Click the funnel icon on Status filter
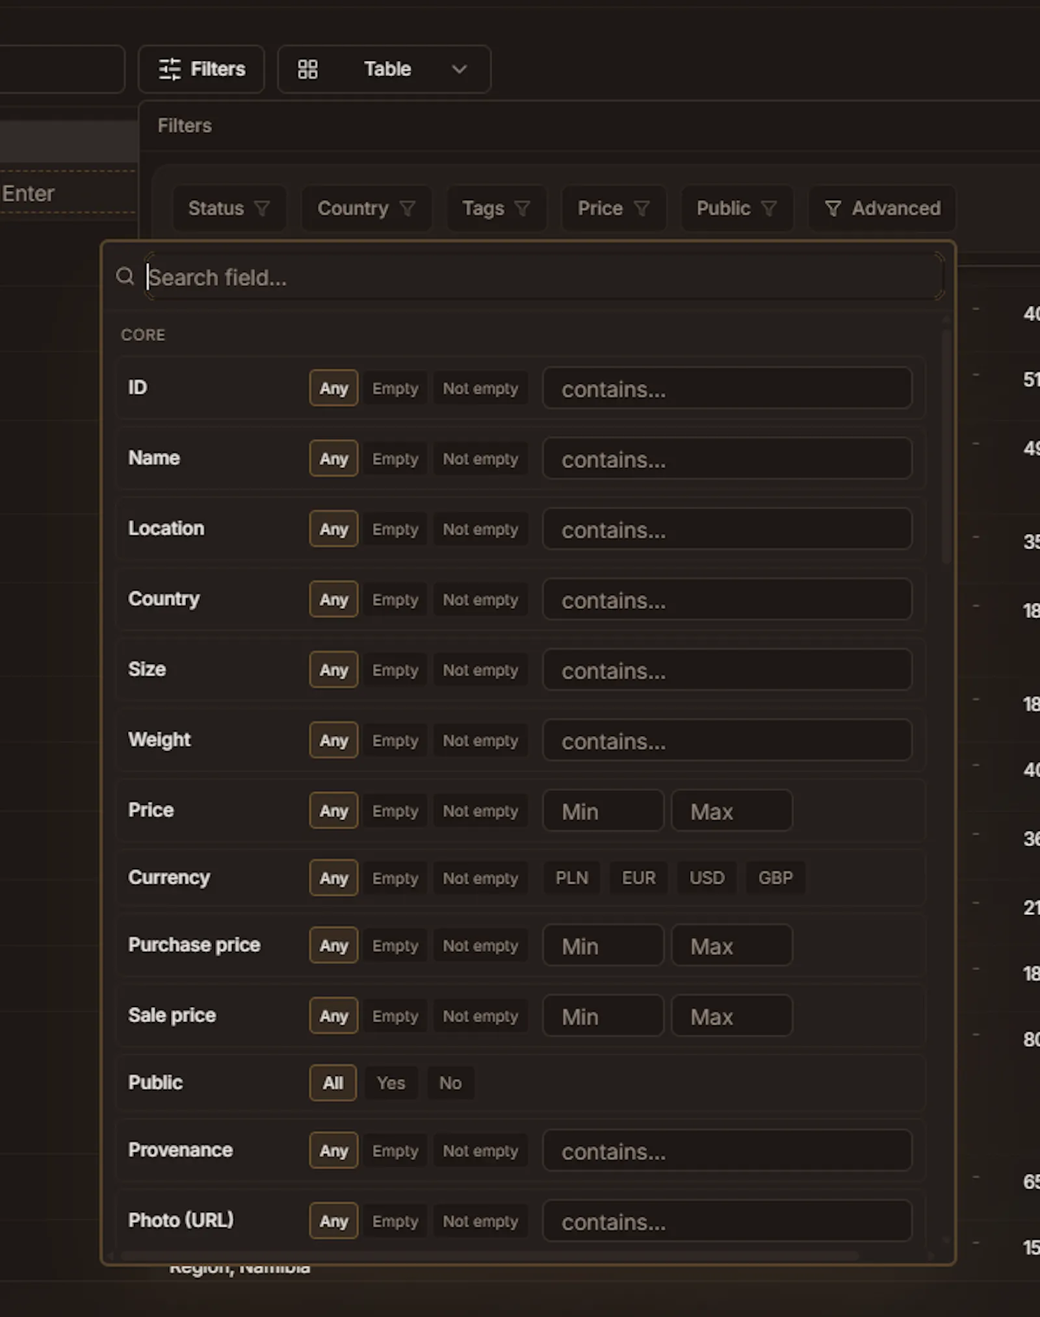 click(261, 208)
